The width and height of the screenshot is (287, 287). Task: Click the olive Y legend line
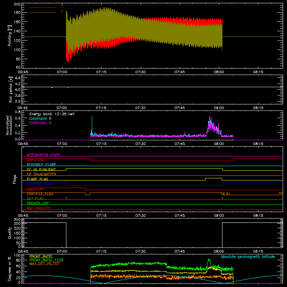pyautogui.click(x=43, y=13)
